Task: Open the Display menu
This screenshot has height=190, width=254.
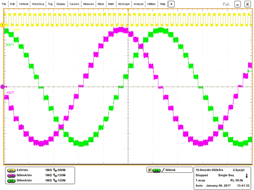Action: [x=61, y=4]
